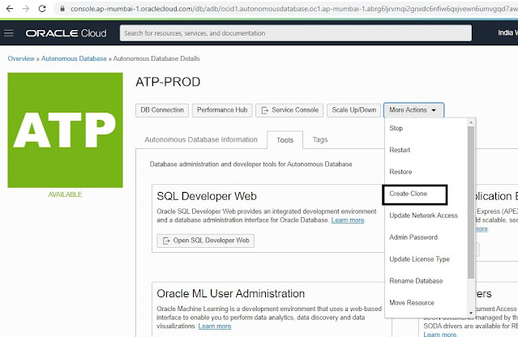Open the Tags tab
Screen dimensions: 518x337
(x=319, y=139)
